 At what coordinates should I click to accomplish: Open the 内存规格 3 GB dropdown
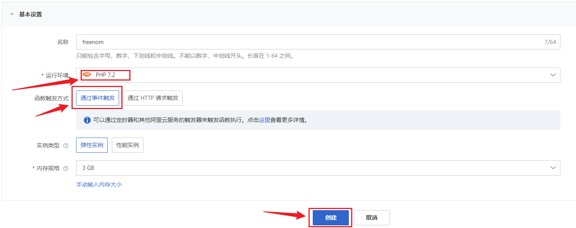click(x=318, y=168)
